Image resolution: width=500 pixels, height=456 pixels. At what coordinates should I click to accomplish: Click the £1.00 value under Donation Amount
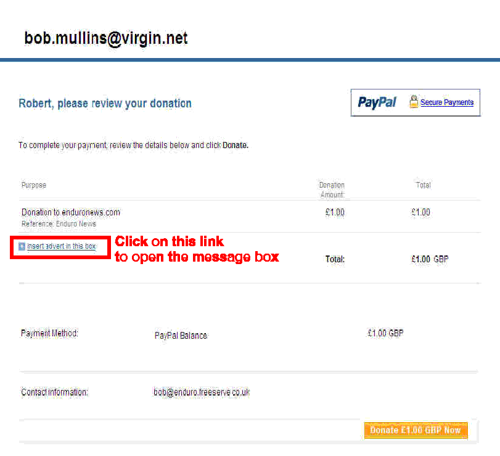click(335, 212)
